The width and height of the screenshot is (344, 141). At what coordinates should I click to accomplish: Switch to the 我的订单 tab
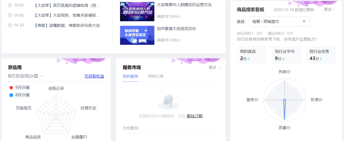[x=156, y=76]
